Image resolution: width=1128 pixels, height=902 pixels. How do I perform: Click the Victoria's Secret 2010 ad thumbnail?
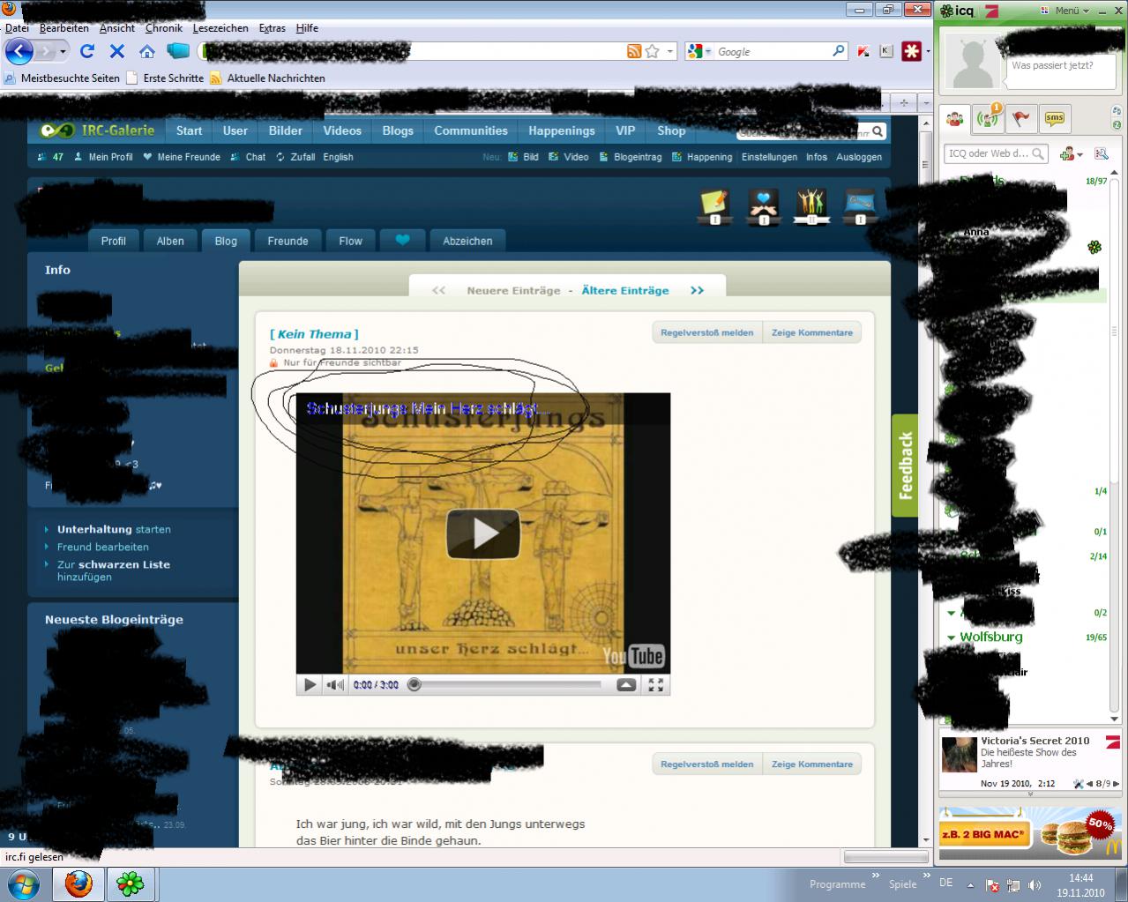959,756
